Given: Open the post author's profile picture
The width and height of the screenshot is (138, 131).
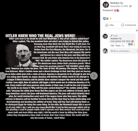Looking at the screenshot, I should [x=106, y=5].
